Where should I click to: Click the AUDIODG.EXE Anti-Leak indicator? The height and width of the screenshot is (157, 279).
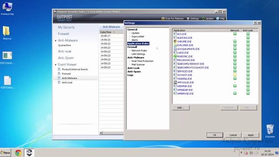(x=248, y=38)
